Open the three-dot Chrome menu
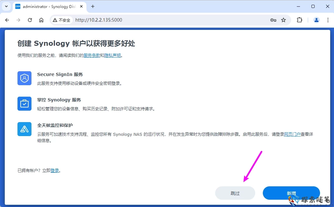 328,20
